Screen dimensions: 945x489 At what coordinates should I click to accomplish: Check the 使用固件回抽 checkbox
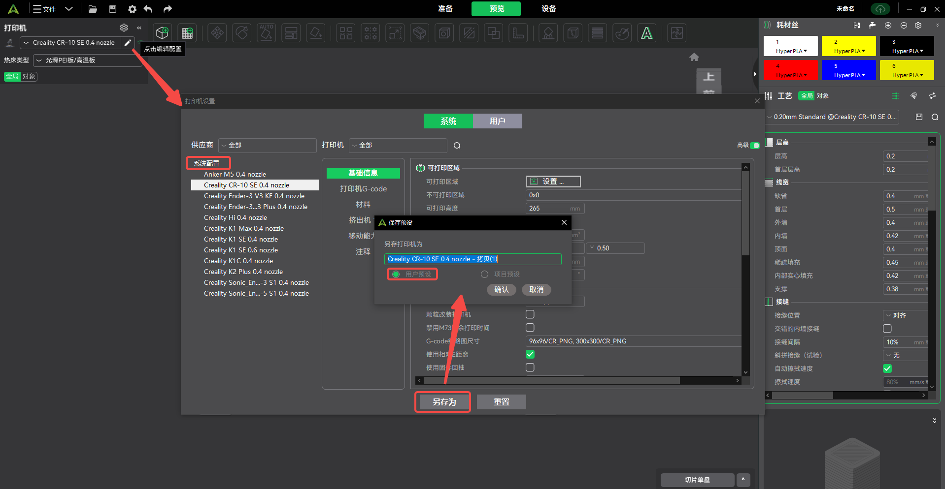click(530, 367)
